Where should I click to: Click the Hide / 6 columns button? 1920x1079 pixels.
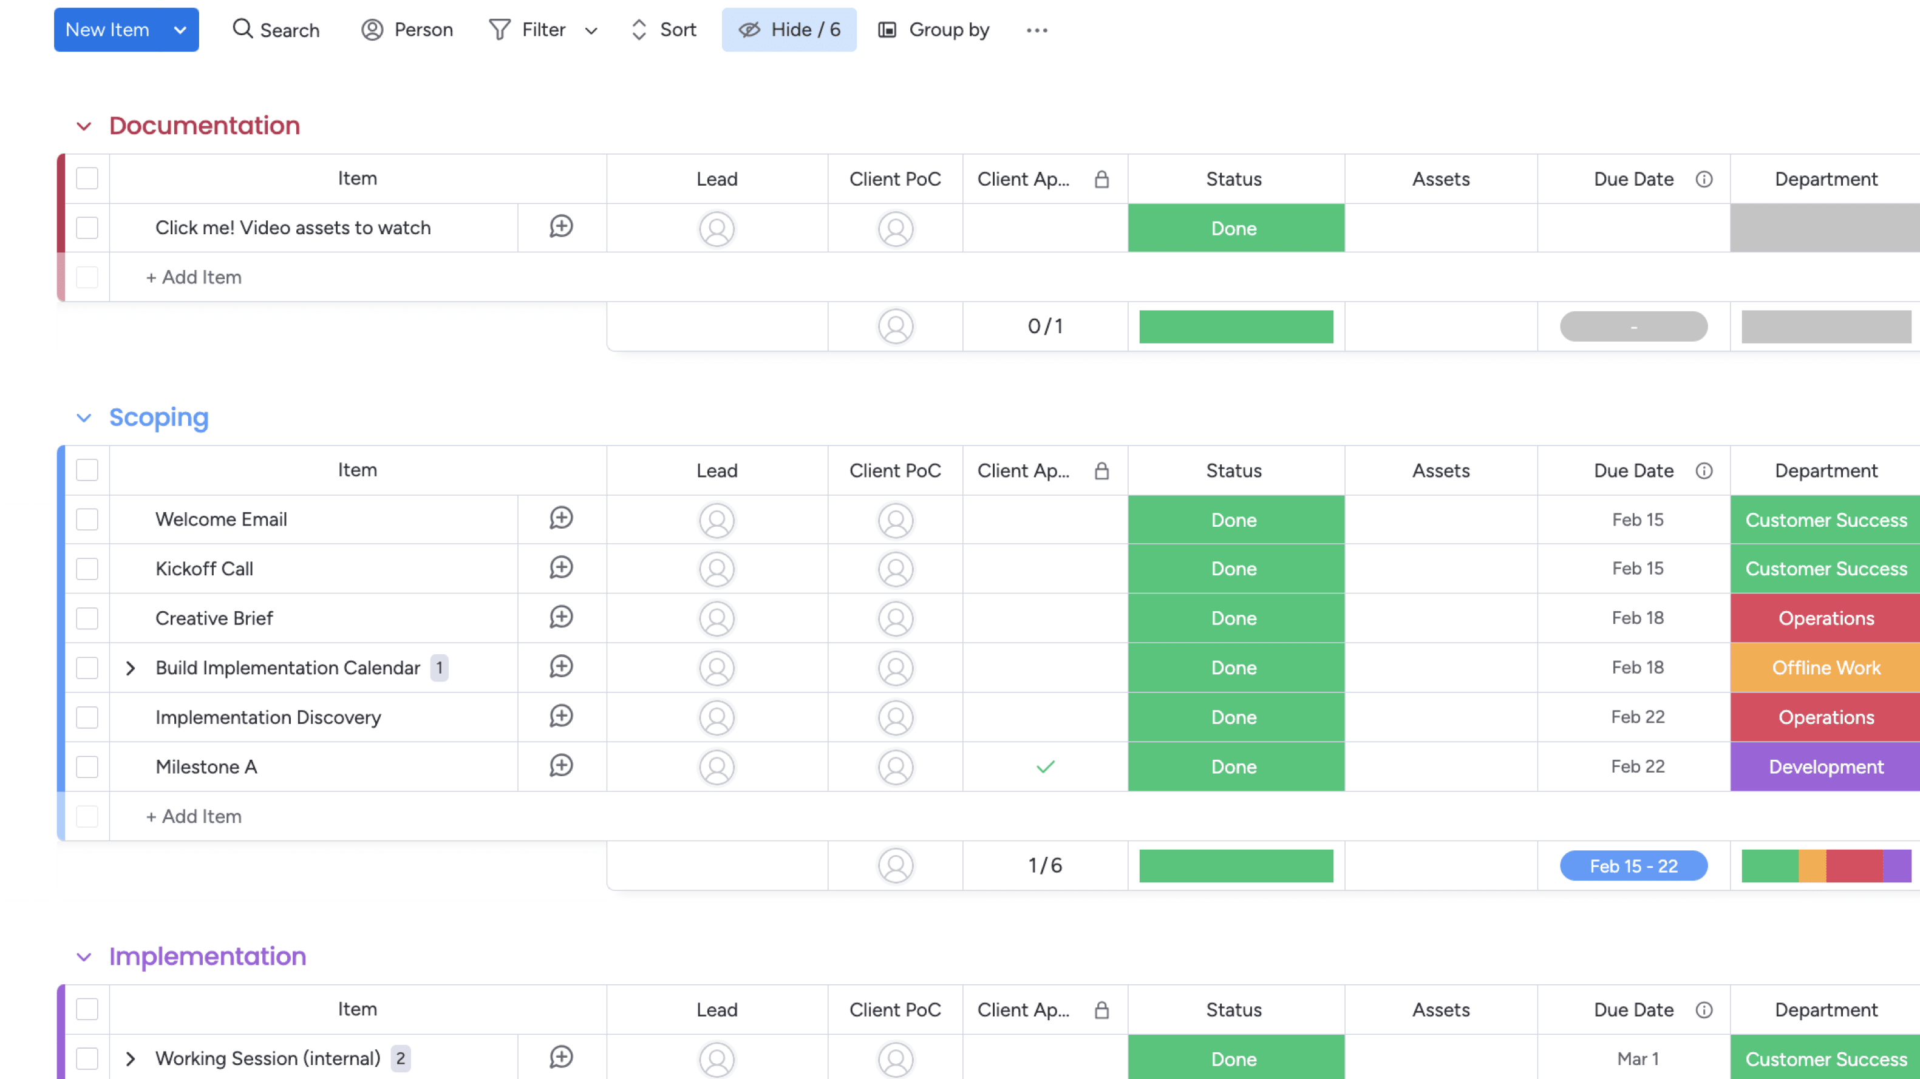point(789,30)
